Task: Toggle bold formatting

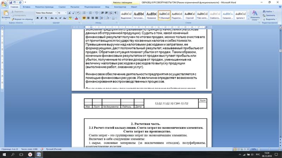Action: [x=38, y=18]
